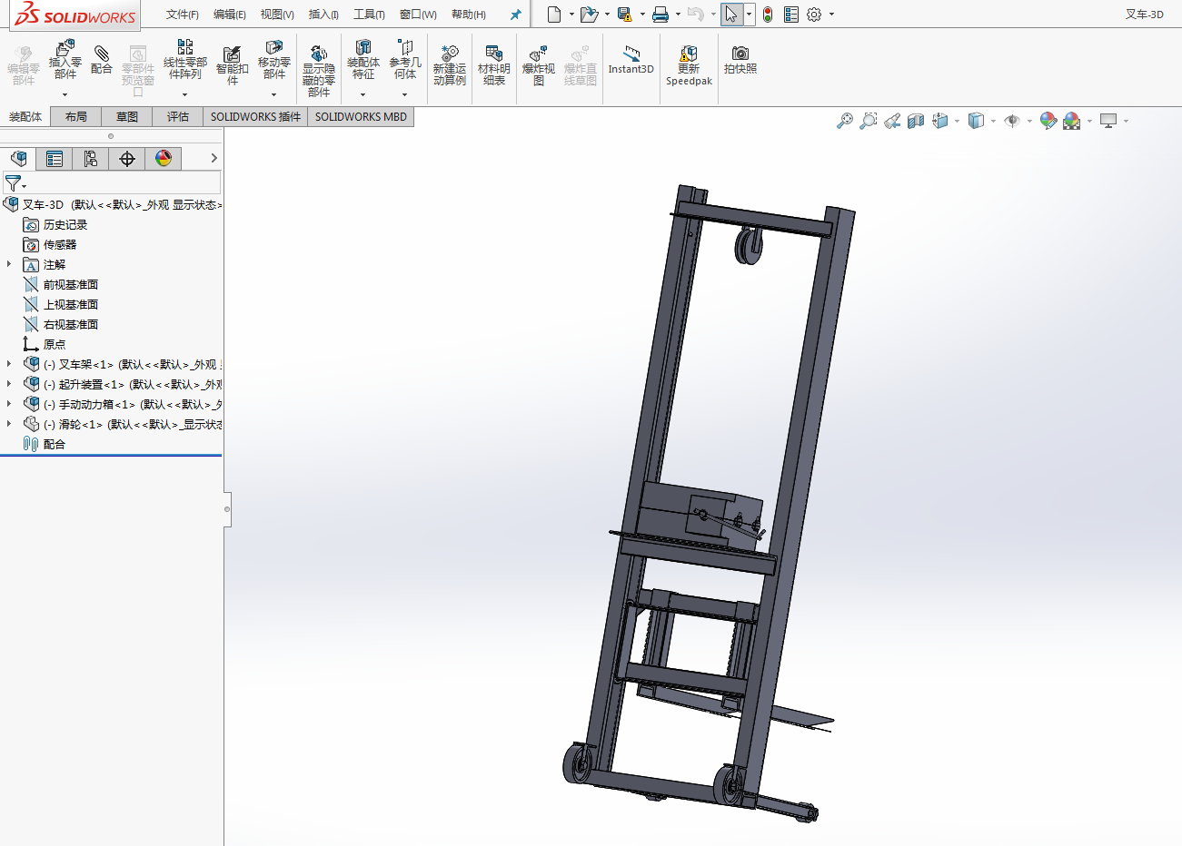Switch to the 评估 (Evaluate) tab
The image size is (1182, 846).
click(177, 116)
